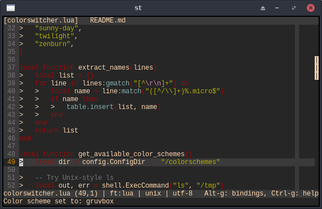
Task: Click the unix file format status indicator
Action: (x=153, y=193)
